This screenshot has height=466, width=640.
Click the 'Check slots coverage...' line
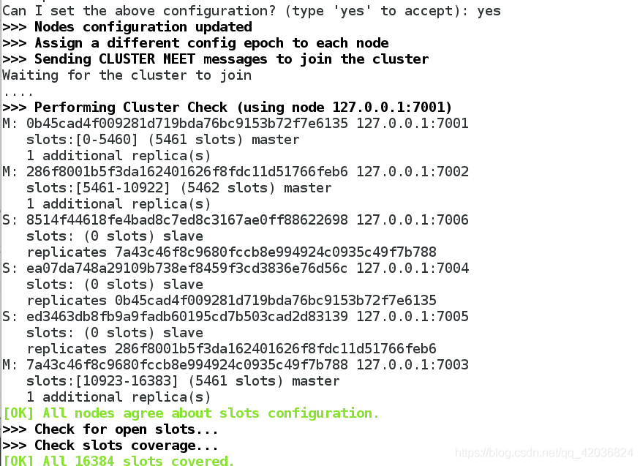tap(110, 446)
